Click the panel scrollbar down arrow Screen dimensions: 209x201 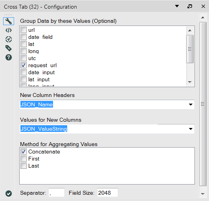tap(203, 194)
